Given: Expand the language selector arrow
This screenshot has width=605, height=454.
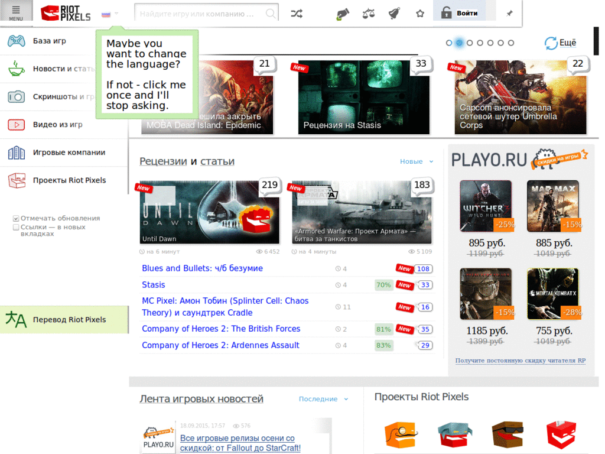Looking at the screenshot, I should tap(116, 14).
